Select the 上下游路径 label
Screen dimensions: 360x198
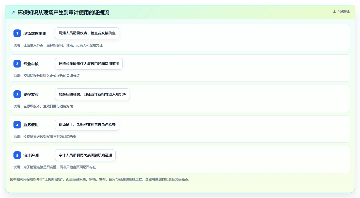coord(341,11)
